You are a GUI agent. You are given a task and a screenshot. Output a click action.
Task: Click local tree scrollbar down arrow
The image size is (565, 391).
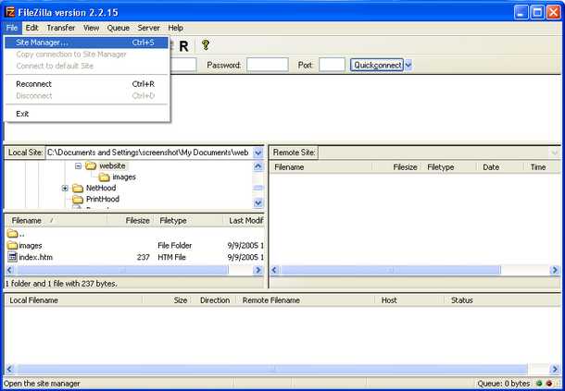(258, 202)
